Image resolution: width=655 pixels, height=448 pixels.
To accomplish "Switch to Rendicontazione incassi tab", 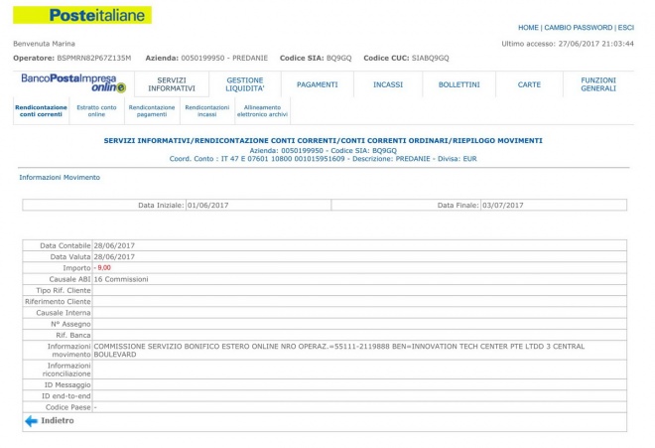I will [206, 110].
